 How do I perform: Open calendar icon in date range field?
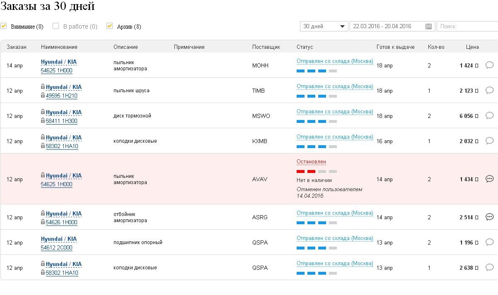pyautogui.click(x=428, y=26)
